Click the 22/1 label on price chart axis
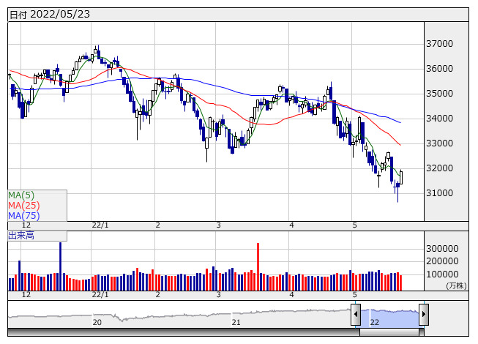This screenshot has width=478, height=344. 100,225
